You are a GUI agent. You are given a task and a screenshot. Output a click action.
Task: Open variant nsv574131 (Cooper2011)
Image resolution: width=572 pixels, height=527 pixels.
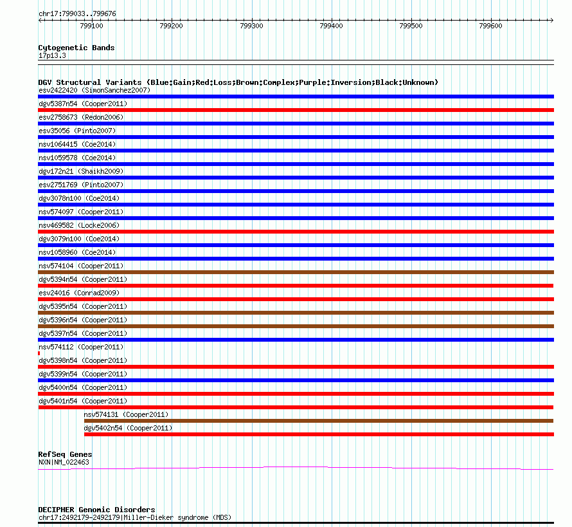click(126, 414)
